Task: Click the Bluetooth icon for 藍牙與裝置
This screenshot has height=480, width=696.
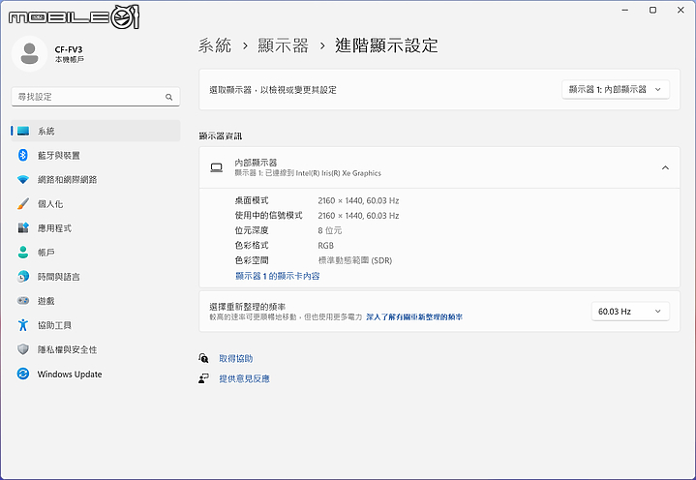Action: (23, 155)
